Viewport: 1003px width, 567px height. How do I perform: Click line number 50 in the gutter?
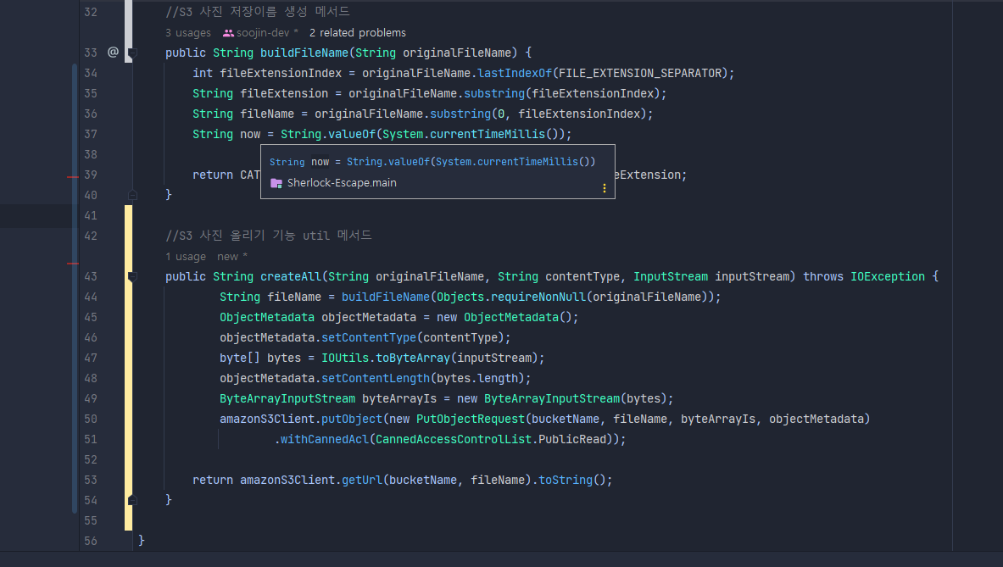(x=91, y=419)
